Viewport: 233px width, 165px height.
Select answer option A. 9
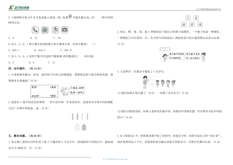[x=11, y=38]
